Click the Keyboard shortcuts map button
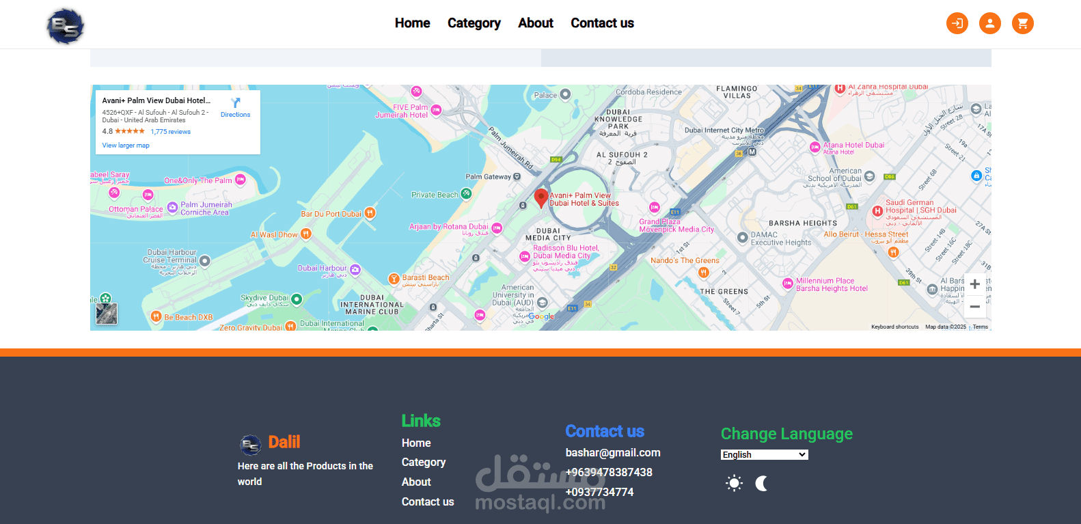The image size is (1081, 524). click(895, 327)
